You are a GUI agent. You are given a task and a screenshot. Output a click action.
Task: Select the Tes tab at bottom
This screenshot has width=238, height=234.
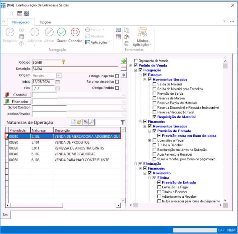coord(5,215)
